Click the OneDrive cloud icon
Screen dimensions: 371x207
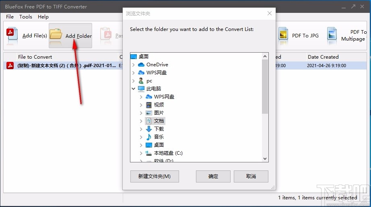pos(141,64)
